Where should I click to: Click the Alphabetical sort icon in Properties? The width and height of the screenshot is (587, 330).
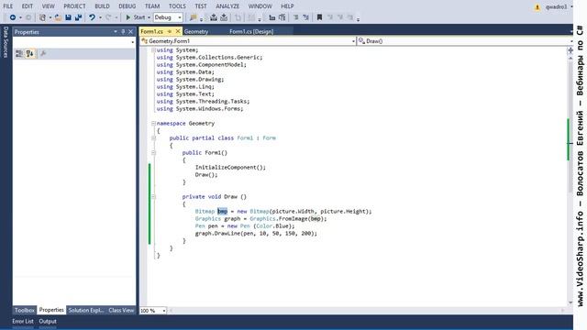click(x=29, y=54)
